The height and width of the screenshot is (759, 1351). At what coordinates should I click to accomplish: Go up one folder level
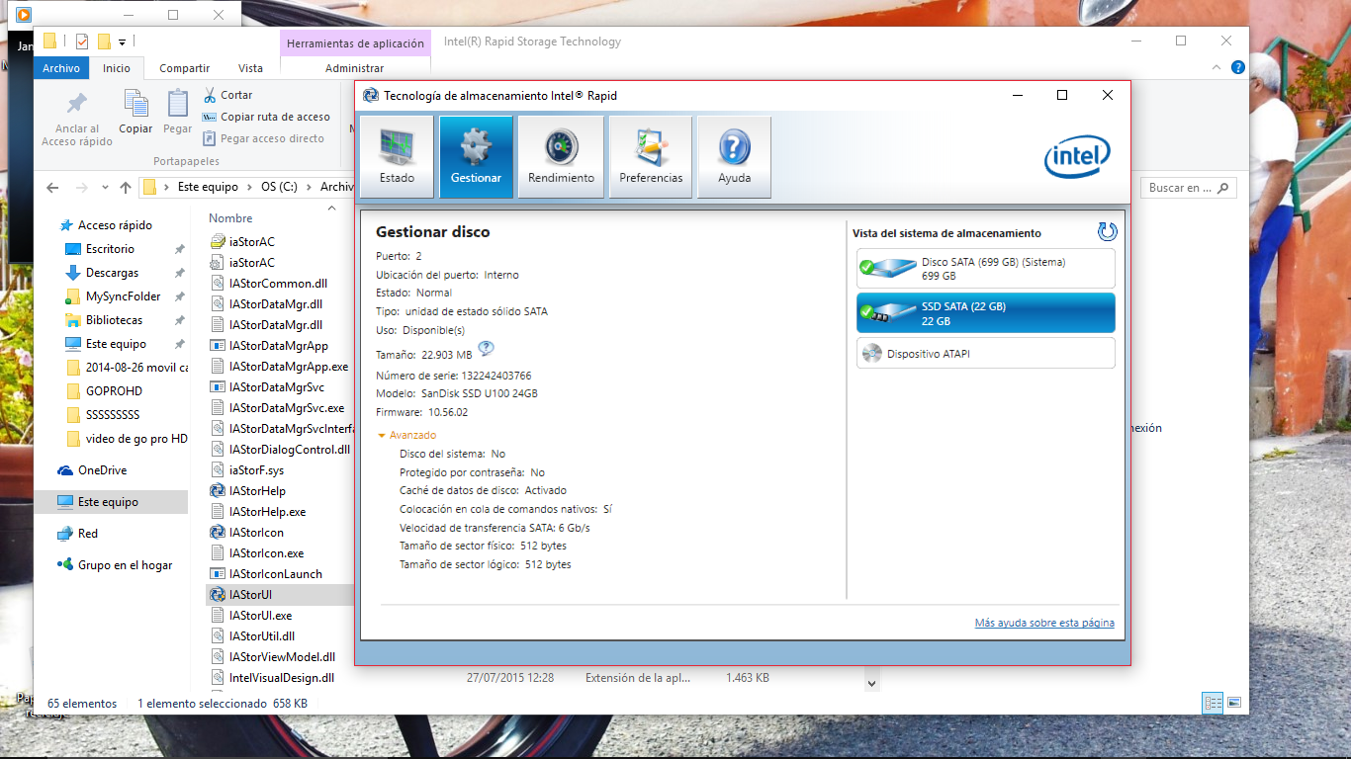pos(126,187)
